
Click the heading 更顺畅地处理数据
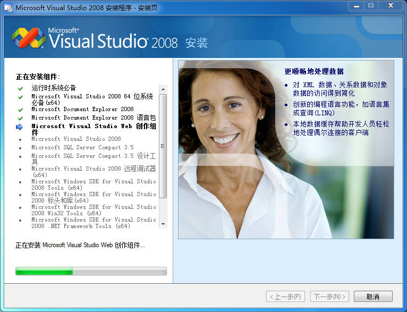(314, 71)
